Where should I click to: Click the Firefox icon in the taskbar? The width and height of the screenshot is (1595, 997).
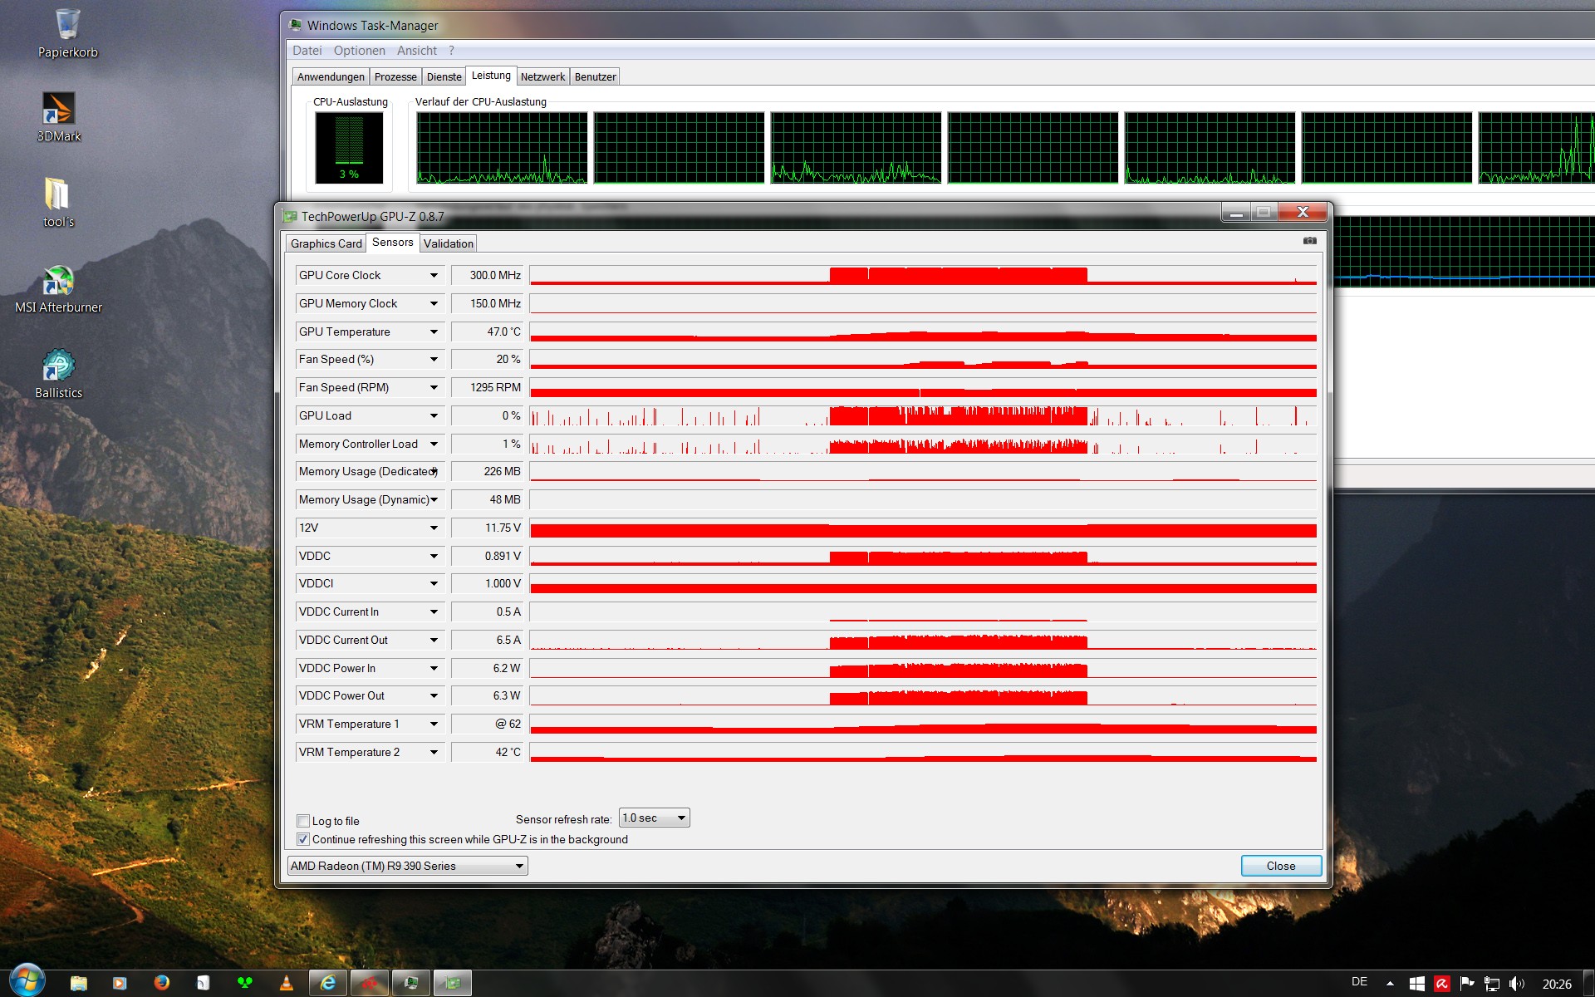tap(162, 983)
